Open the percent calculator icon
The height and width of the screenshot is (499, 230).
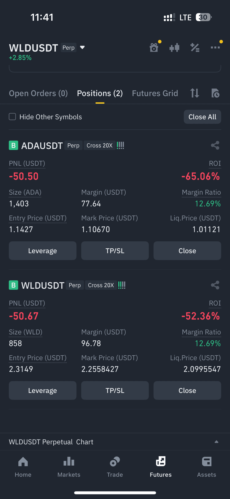tap(195, 48)
